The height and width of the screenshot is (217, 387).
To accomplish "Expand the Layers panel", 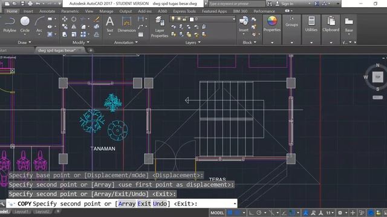I will (x=193, y=42).
